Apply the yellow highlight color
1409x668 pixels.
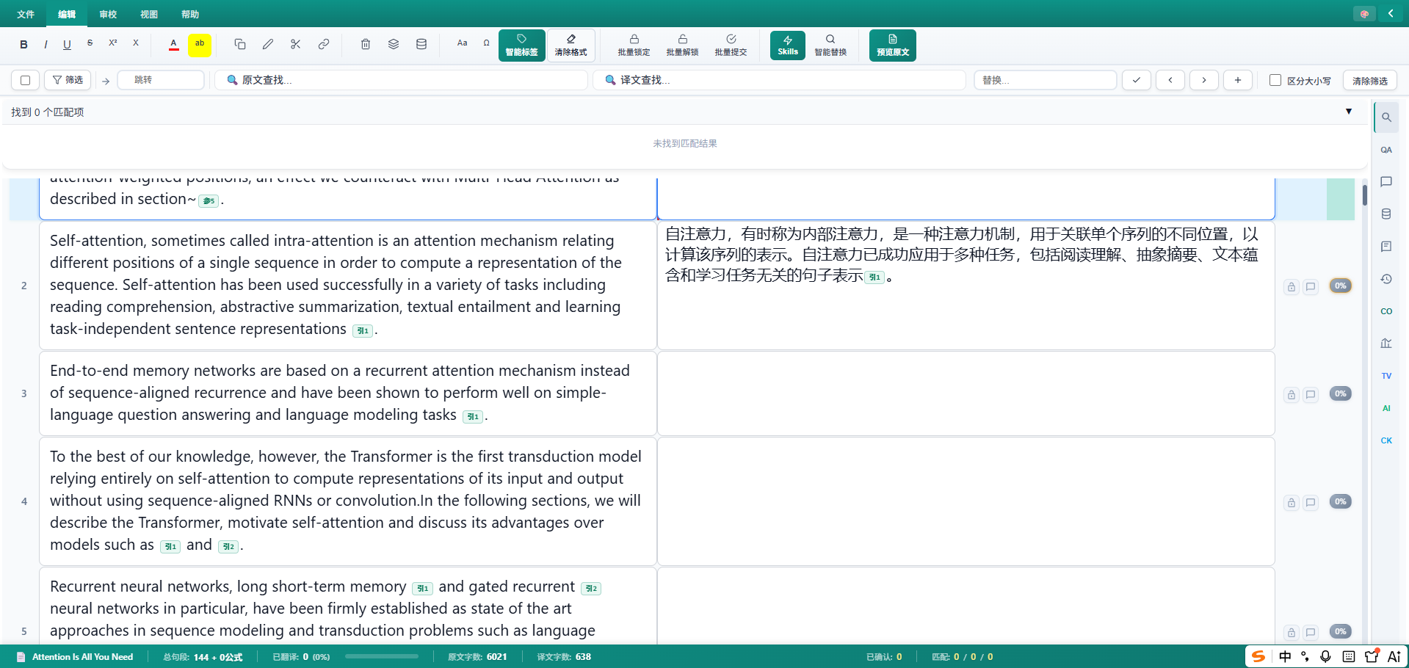[200, 45]
